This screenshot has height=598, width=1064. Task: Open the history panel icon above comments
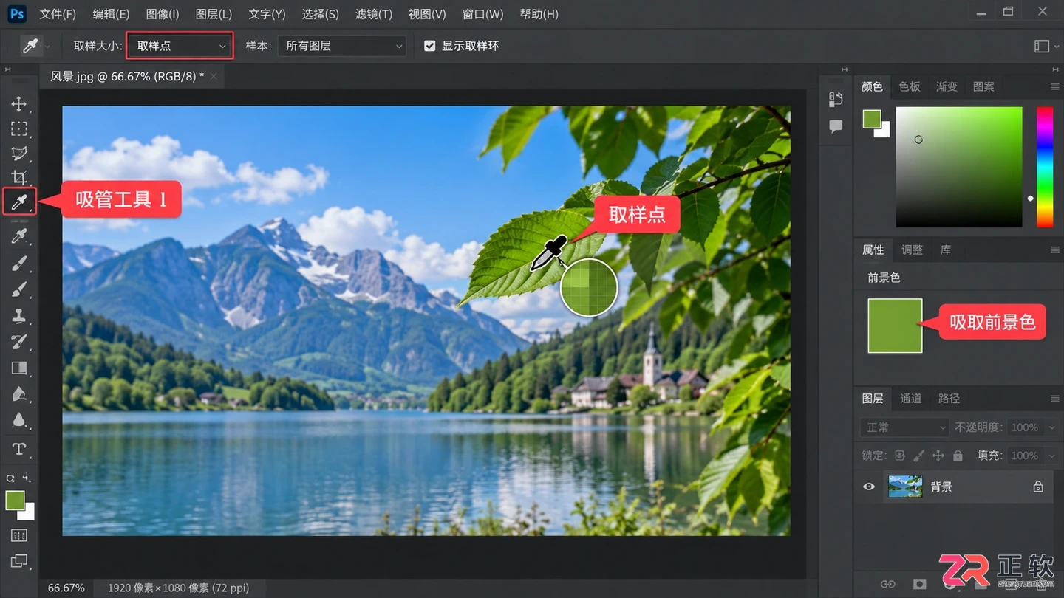point(836,99)
